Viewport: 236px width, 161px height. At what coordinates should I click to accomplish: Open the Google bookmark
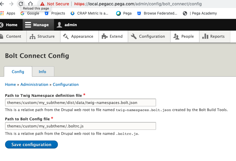(30, 13)
